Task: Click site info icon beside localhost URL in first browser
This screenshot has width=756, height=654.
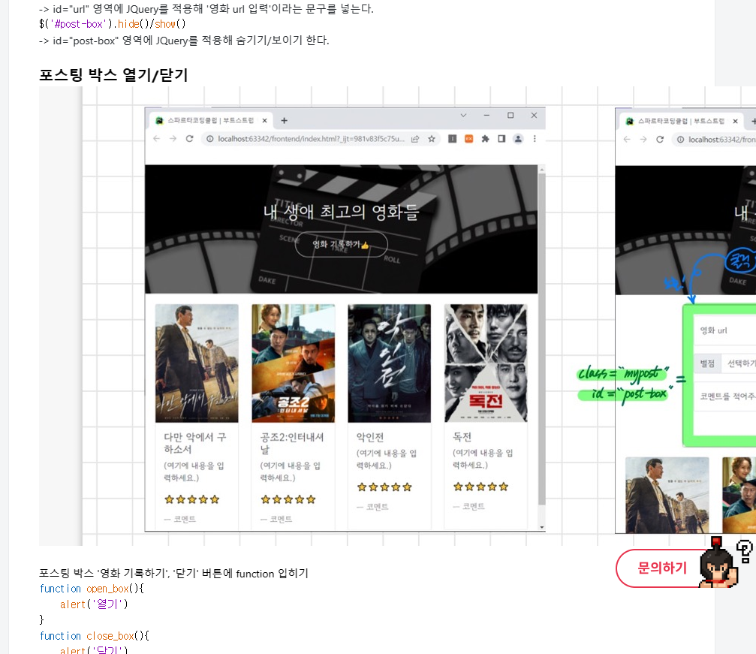Action: (209, 139)
